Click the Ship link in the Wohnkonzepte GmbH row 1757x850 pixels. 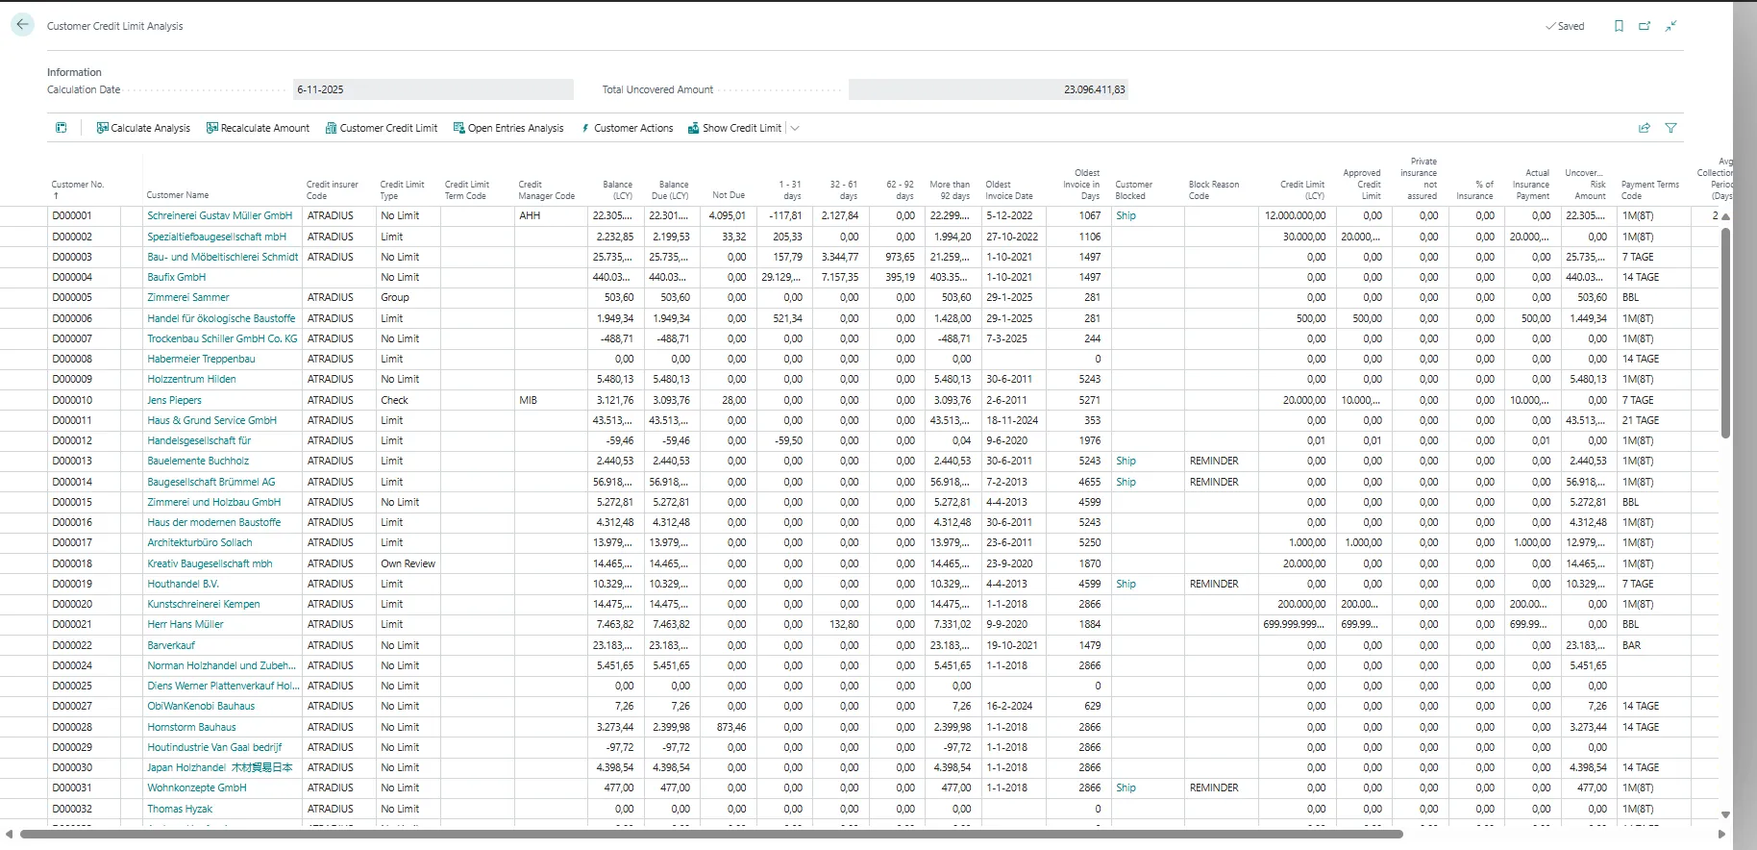pos(1126,787)
